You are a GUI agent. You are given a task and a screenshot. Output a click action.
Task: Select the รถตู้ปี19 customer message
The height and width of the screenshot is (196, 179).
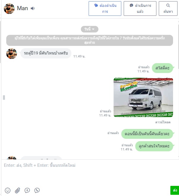(46, 53)
